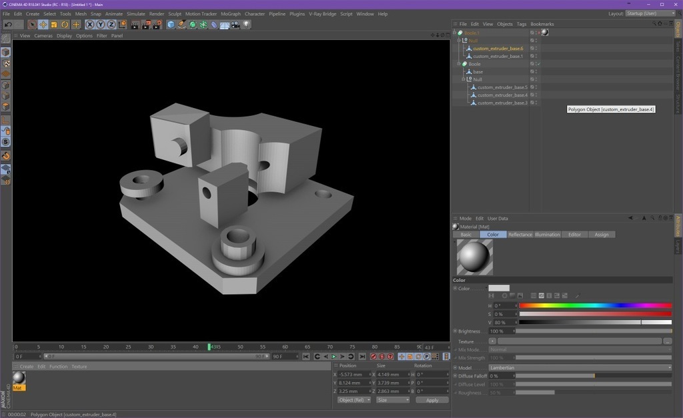The image size is (683, 418).
Task: Click the Brightness slider in material color
Action: tap(594, 331)
